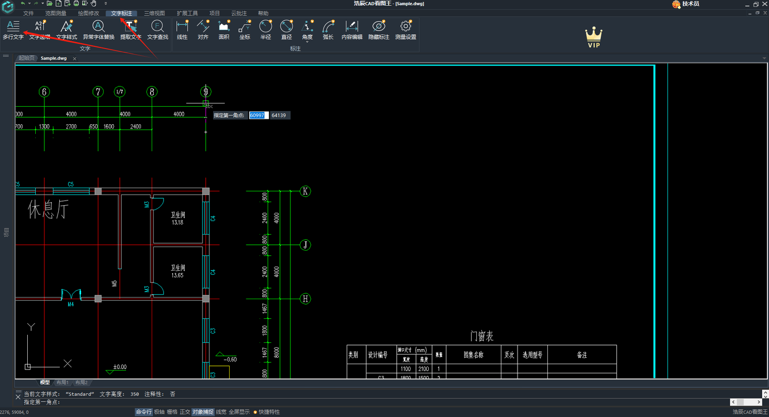Open the 项目 side panel handle
769x417 pixels.
point(6,232)
